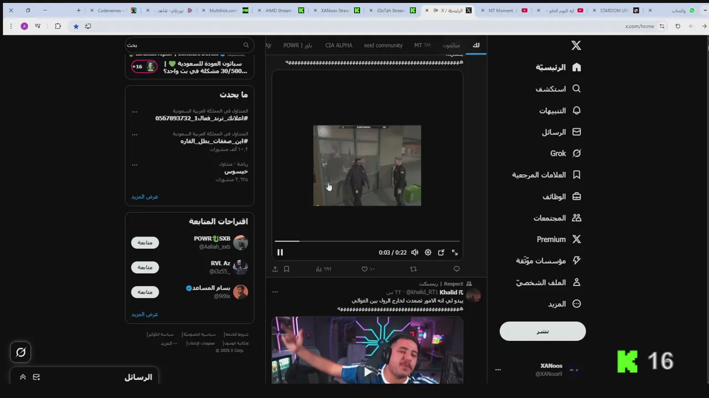Open the browser extensions puzzle icon
Image resolution: width=709 pixels, height=398 pixels.
coord(58,26)
